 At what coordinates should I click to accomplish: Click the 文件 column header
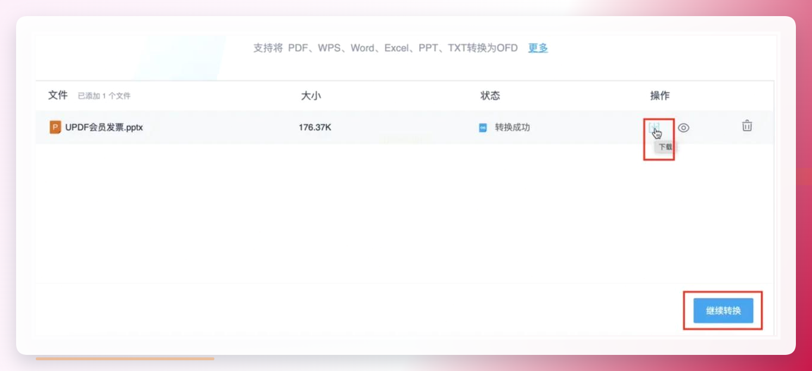coord(58,95)
